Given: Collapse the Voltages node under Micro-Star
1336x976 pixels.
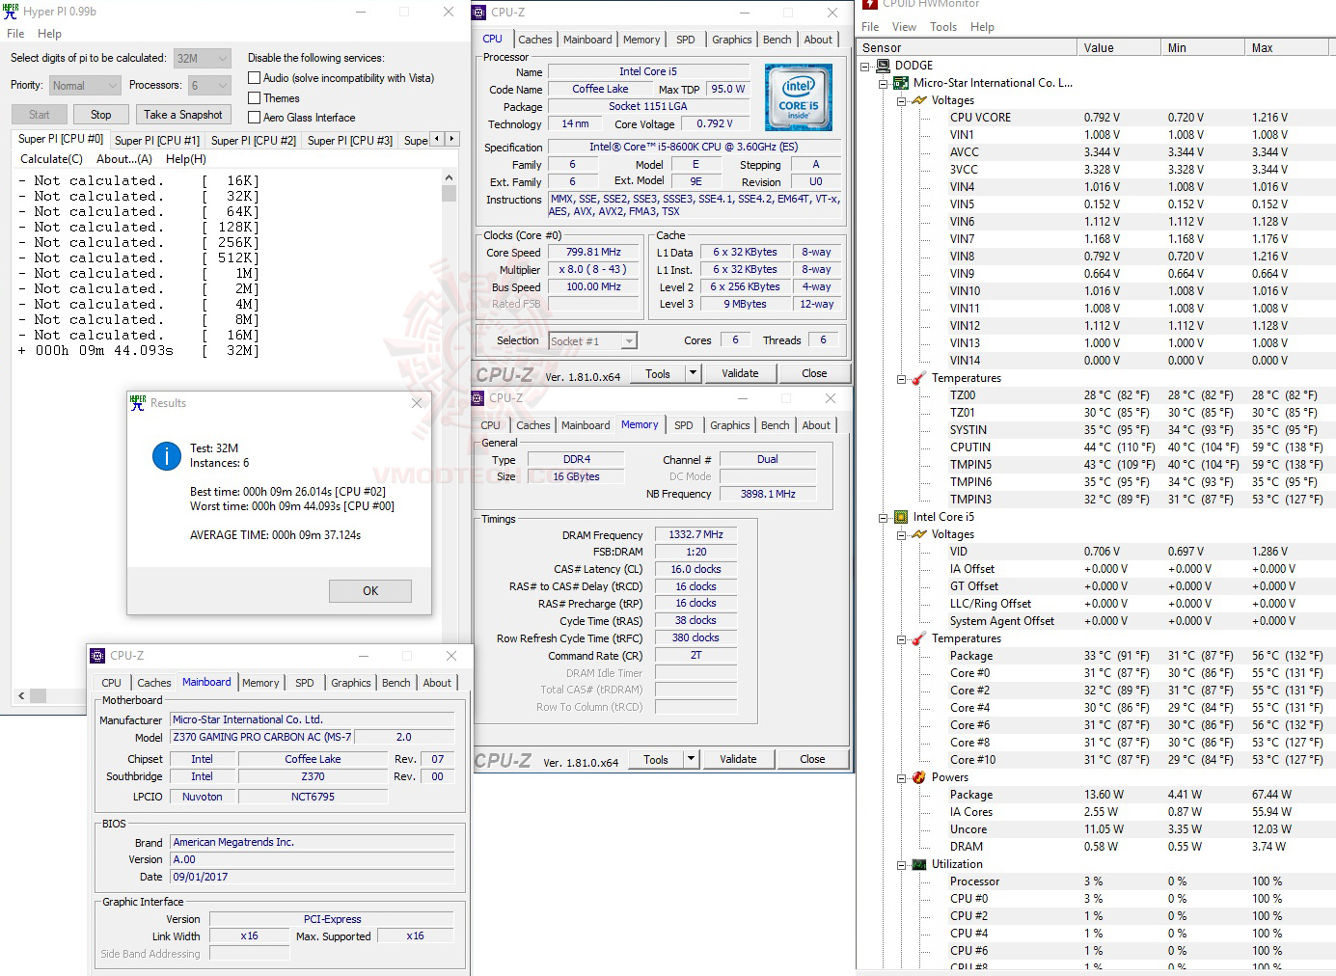Looking at the screenshot, I should [901, 100].
